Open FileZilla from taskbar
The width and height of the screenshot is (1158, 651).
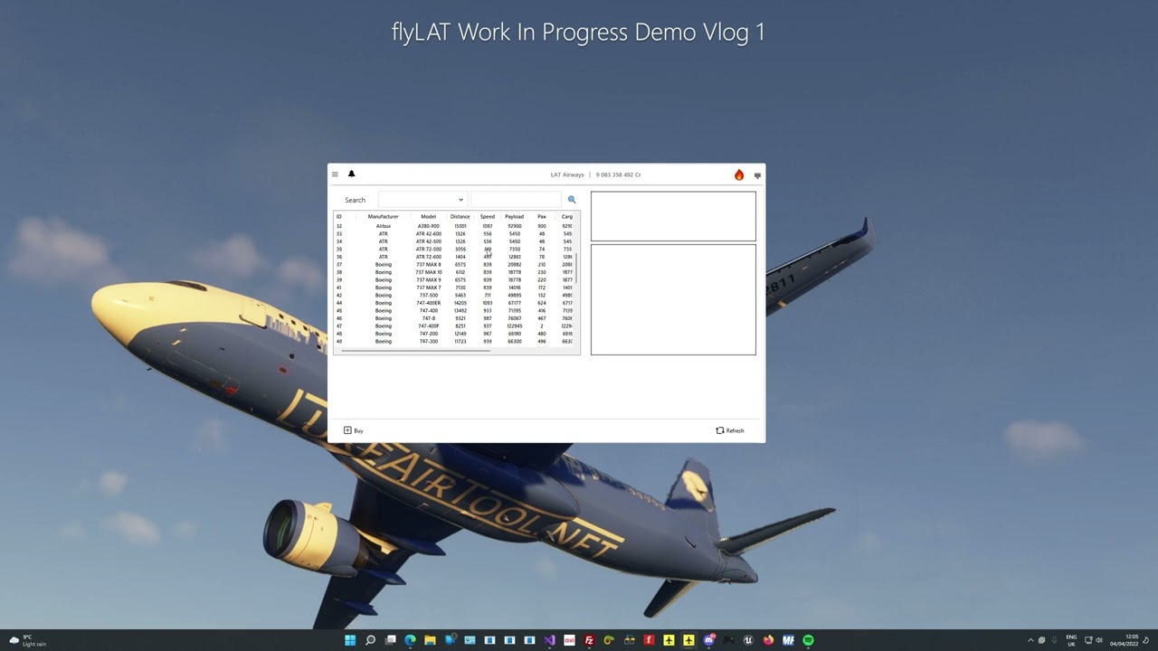pyautogui.click(x=589, y=640)
